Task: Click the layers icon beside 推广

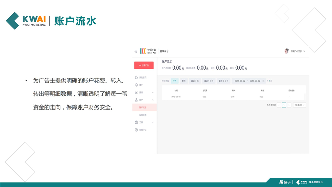Action: pyautogui.click(x=136, y=85)
